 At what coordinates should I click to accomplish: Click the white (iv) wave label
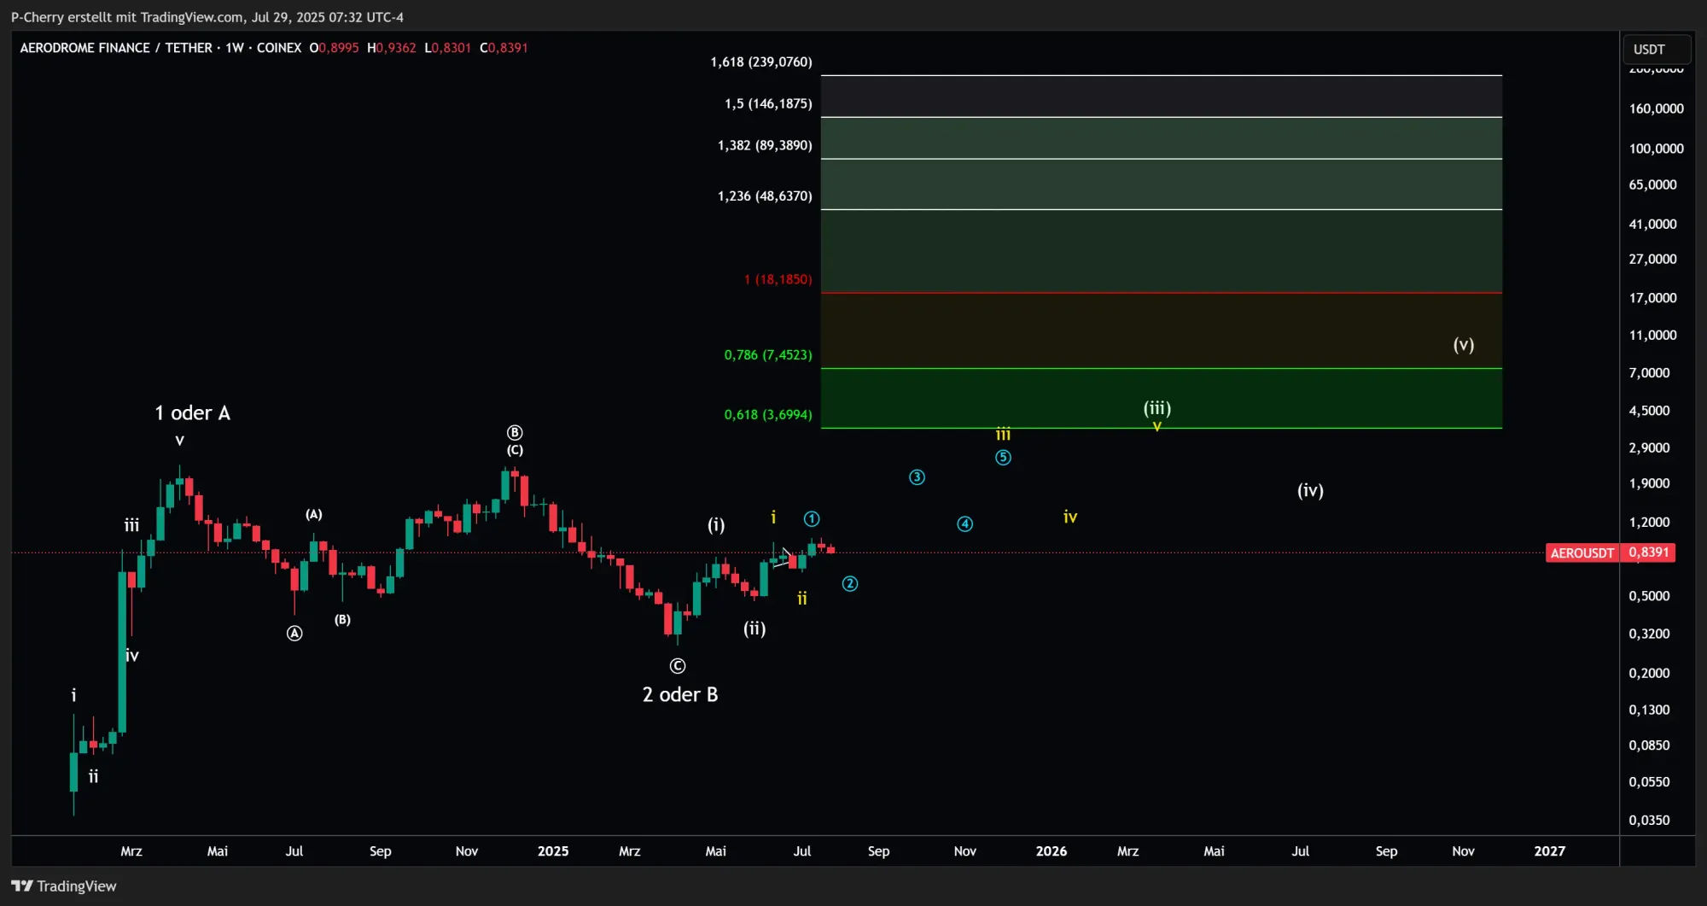point(1310,490)
